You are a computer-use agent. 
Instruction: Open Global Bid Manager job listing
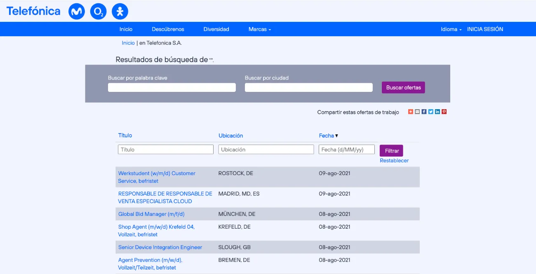pos(151,214)
